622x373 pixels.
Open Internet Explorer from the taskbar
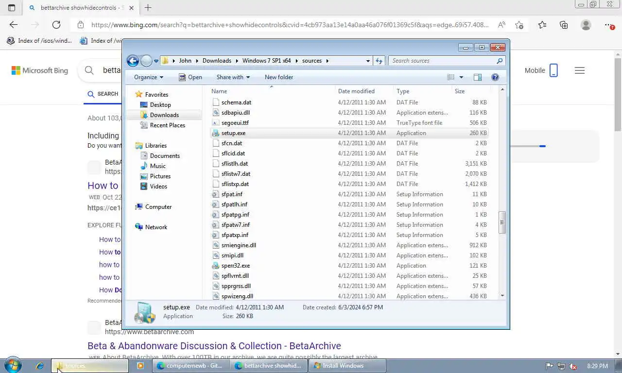tap(40, 366)
